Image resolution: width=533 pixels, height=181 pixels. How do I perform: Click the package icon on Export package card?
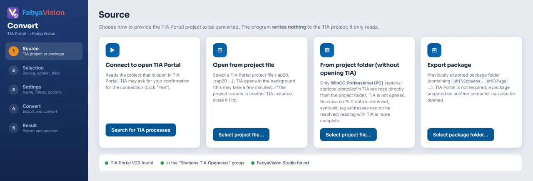(x=434, y=50)
